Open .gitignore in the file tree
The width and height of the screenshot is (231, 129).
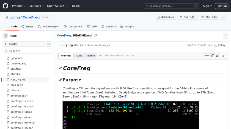click(x=16, y=58)
